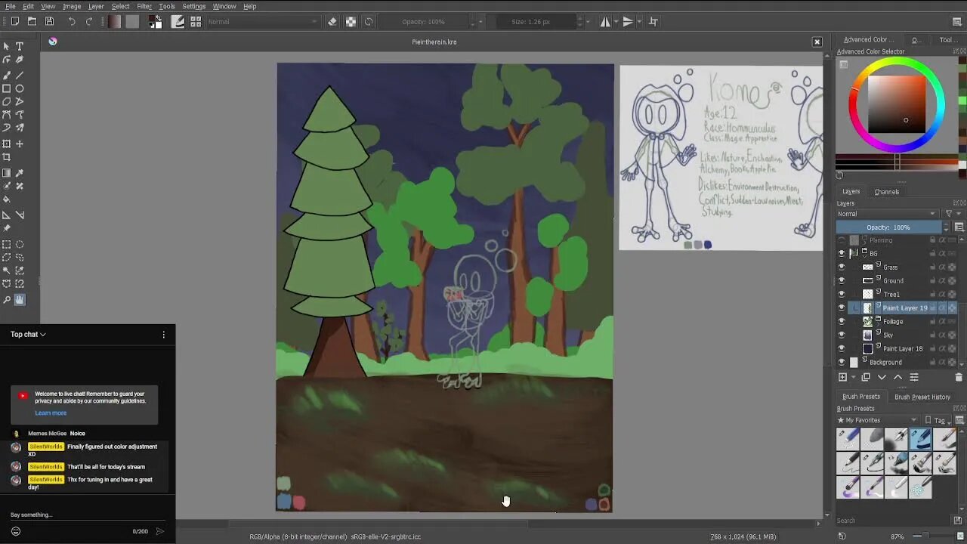Hide the Ground layer
The height and width of the screenshot is (544, 967).
[x=842, y=280]
